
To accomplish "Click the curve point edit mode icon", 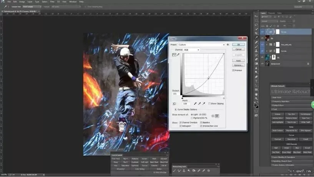I will coord(174,55).
